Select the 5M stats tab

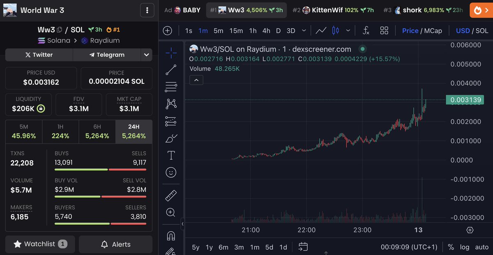pos(24,132)
